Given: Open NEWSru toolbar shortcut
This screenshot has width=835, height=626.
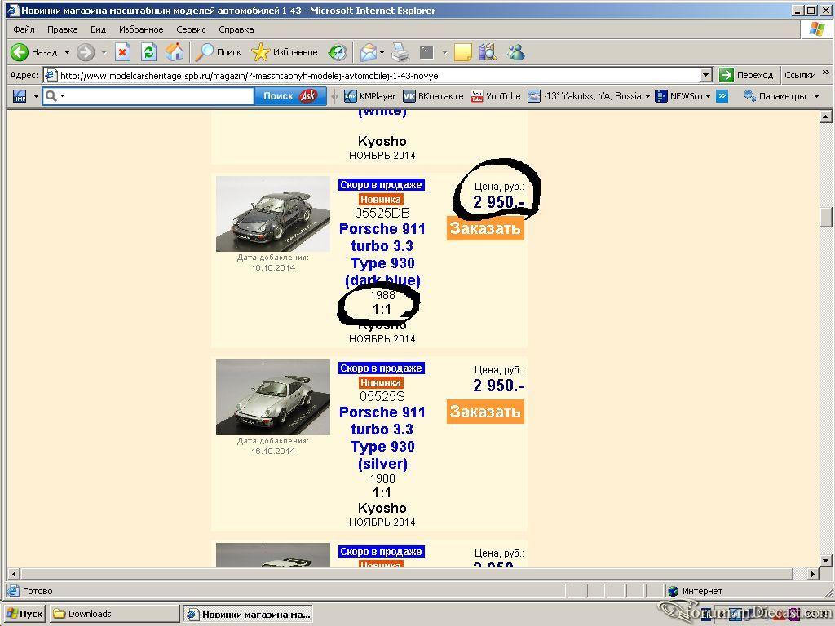Looking at the screenshot, I should click(679, 96).
